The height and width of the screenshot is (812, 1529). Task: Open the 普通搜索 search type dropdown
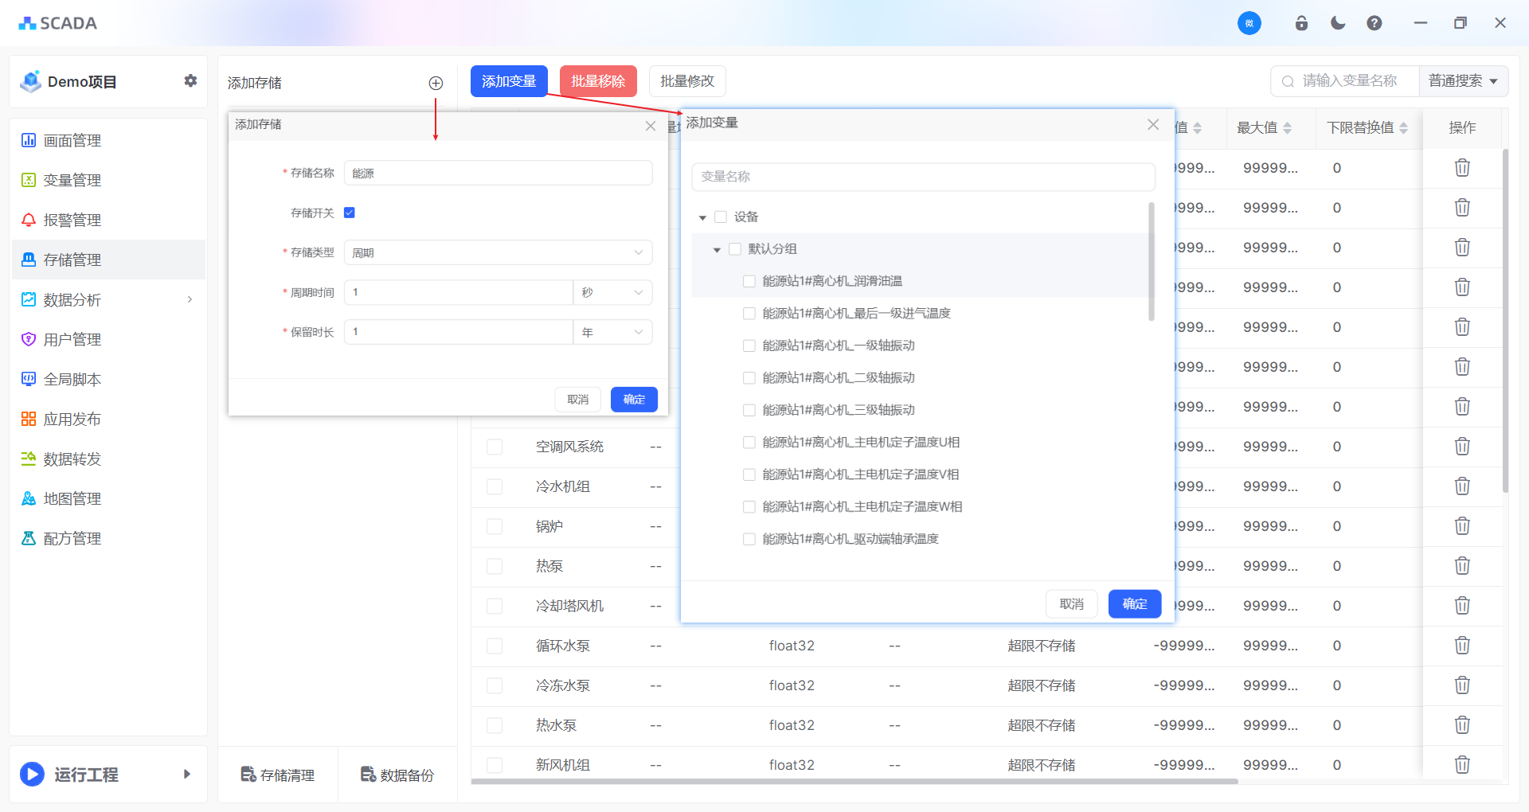[x=1463, y=81]
